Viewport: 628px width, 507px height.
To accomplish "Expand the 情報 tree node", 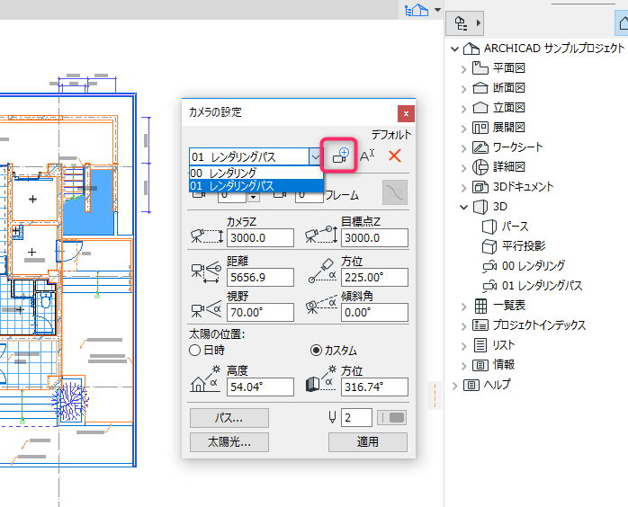I will [x=463, y=366].
